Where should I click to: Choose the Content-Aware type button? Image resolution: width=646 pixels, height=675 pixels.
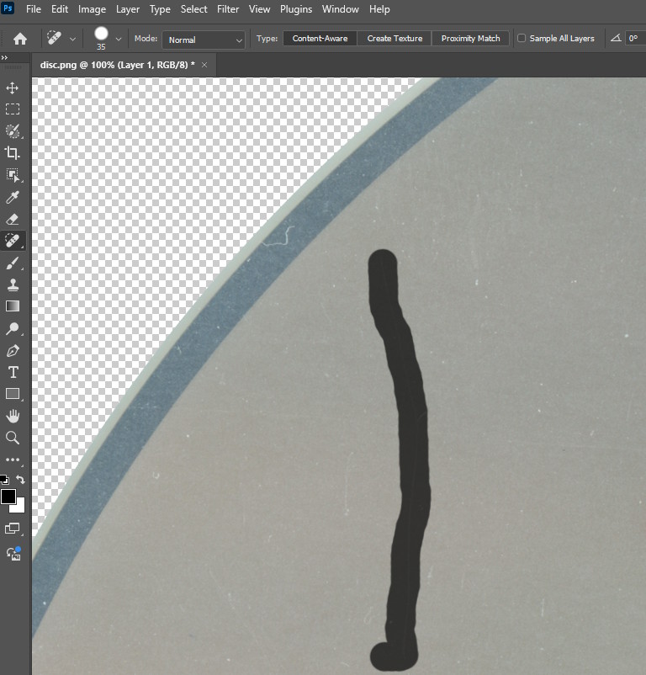pyautogui.click(x=320, y=39)
